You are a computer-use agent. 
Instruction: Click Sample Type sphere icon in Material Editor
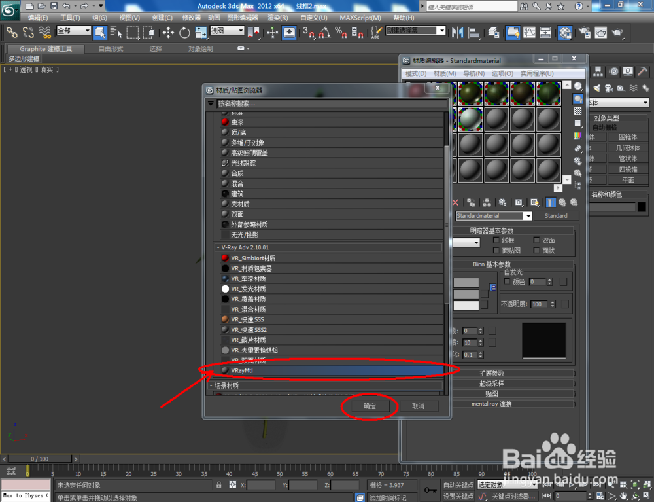tap(577, 86)
